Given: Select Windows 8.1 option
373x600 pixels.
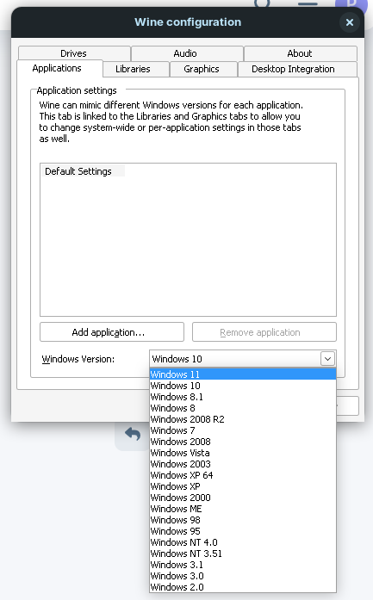Looking at the screenshot, I should (243, 397).
